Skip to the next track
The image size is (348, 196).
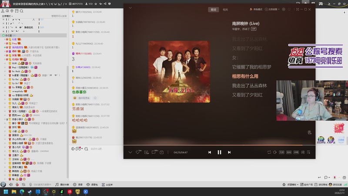click(x=229, y=152)
